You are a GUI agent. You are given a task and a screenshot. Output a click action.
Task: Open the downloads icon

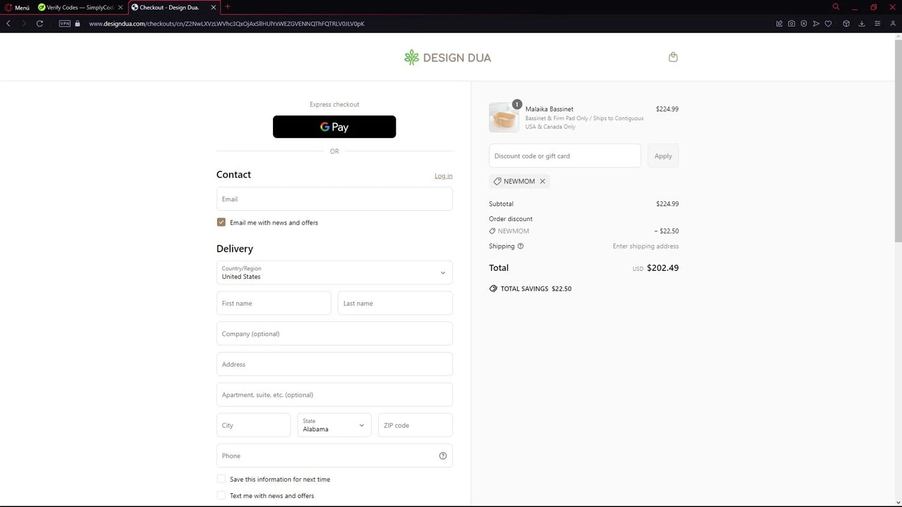[x=862, y=23]
